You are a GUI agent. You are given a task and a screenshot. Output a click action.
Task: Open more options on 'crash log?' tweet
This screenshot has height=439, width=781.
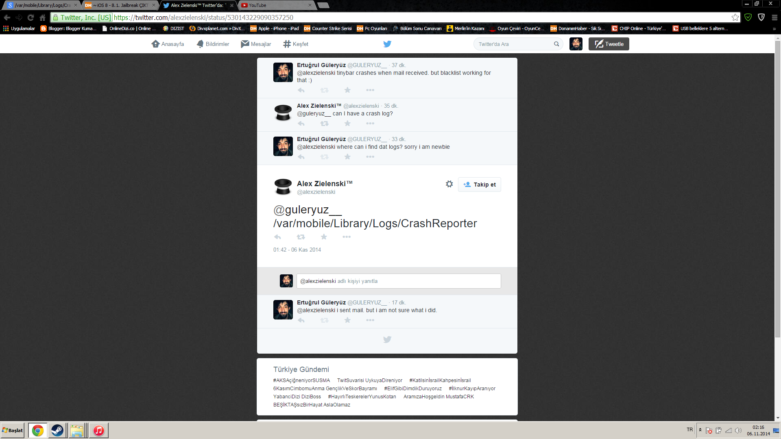coord(370,124)
